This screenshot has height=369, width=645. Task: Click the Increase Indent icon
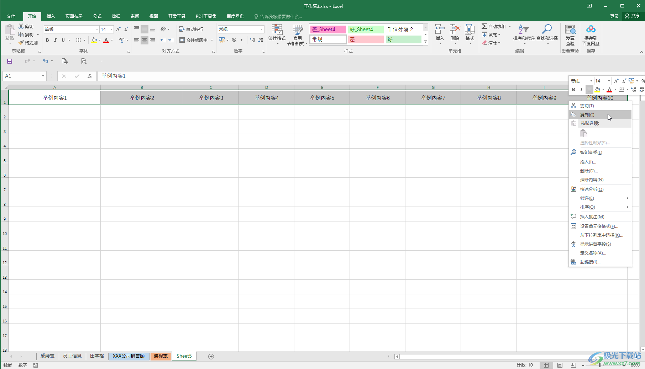pyautogui.click(x=171, y=40)
